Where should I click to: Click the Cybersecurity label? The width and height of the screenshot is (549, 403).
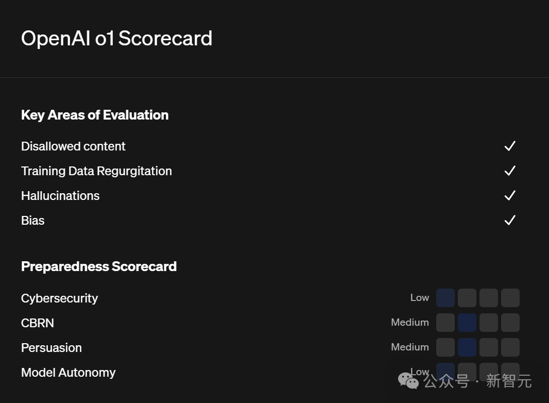[x=59, y=298]
